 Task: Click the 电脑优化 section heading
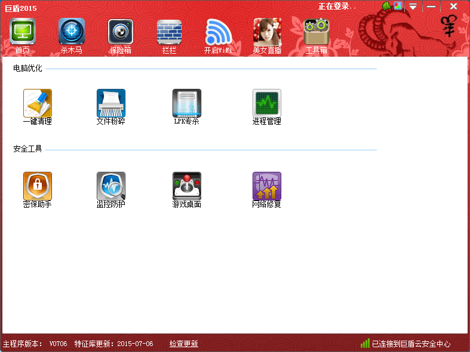tap(27, 68)
